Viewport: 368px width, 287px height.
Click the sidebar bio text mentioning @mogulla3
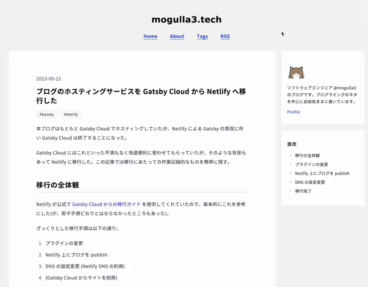(322, 95)
